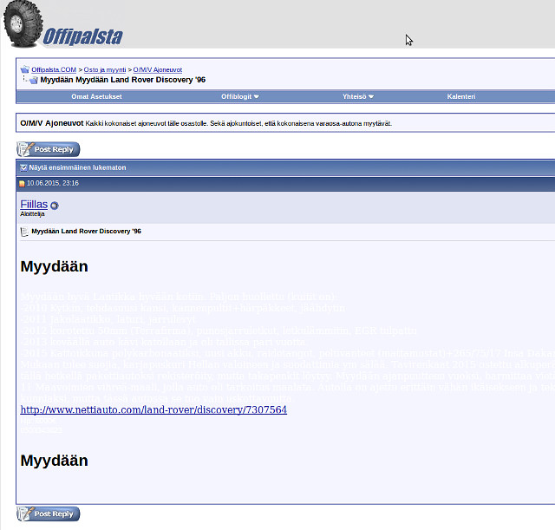The width and height of the screenshot is (555, 530).
Task: Click the Offipalsta site title text
Action: [82, 36]
